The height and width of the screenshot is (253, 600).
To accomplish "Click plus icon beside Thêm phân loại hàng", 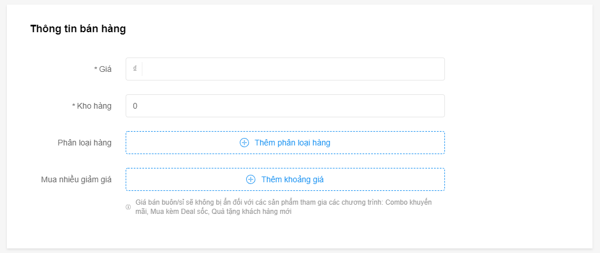I will pyautogui.click(x=244, y=143).
